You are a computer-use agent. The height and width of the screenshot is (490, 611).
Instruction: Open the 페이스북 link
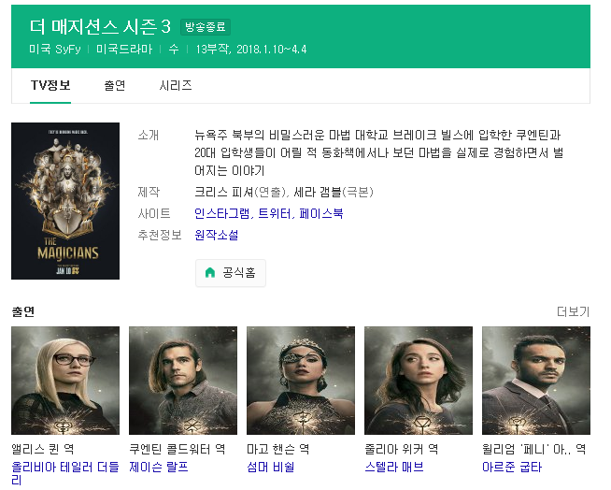pos(321,213)
